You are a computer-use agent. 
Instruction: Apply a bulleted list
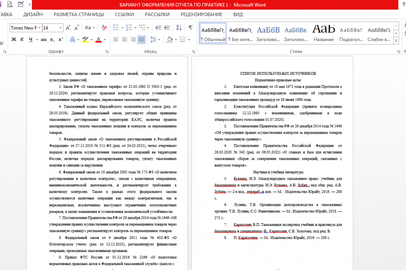click(x=116, y=27)
